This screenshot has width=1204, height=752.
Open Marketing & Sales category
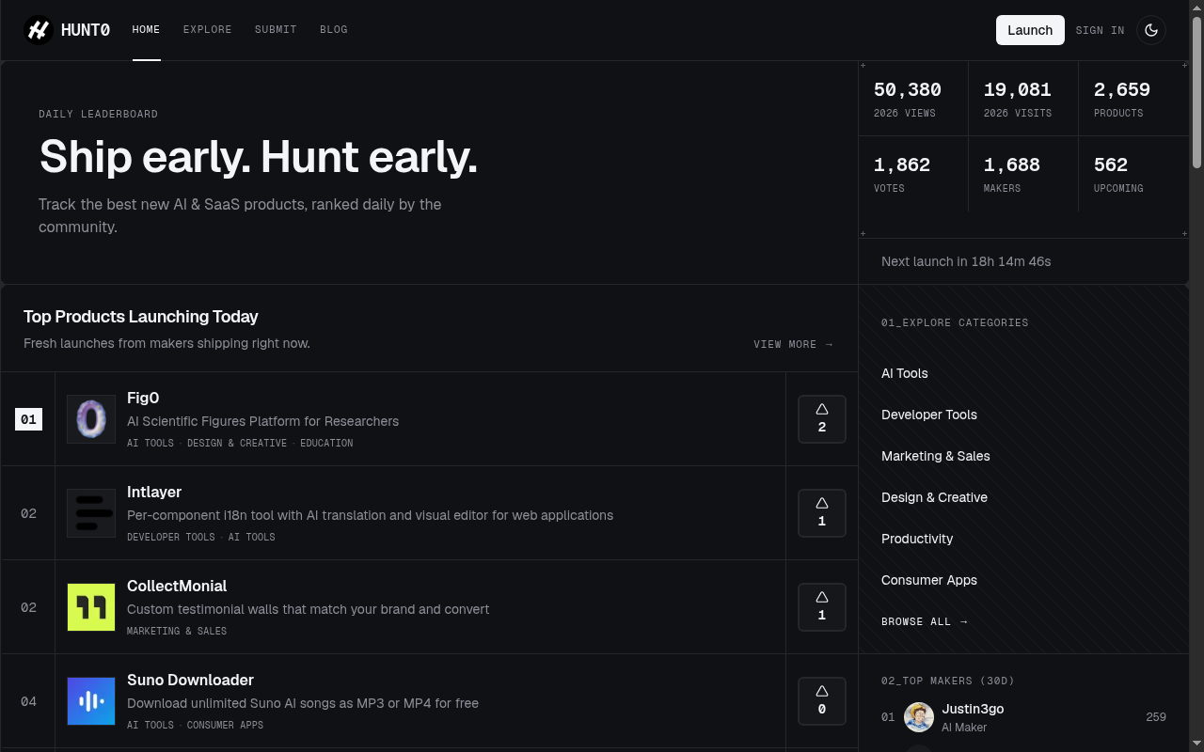coord(936,456)
